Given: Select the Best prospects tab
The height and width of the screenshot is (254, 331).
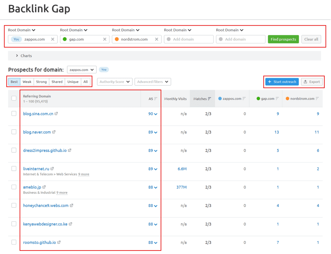Looking at the screenshot, I should [14, 82].
